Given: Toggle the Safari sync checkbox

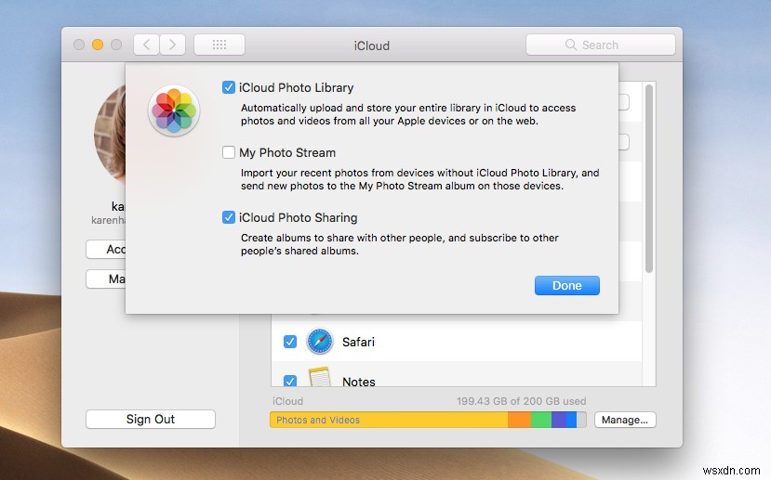Looking at the screenshot, I should click(x=290, y=342).
